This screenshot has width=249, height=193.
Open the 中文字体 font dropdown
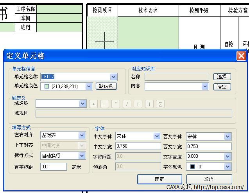157,136
